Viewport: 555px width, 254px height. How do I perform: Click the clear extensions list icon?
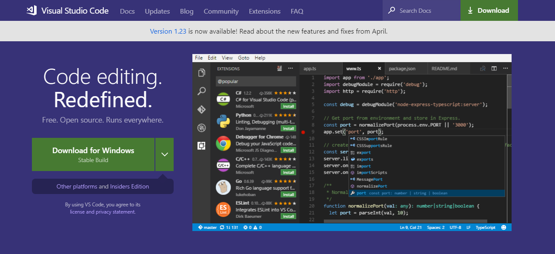pos(280,68)
